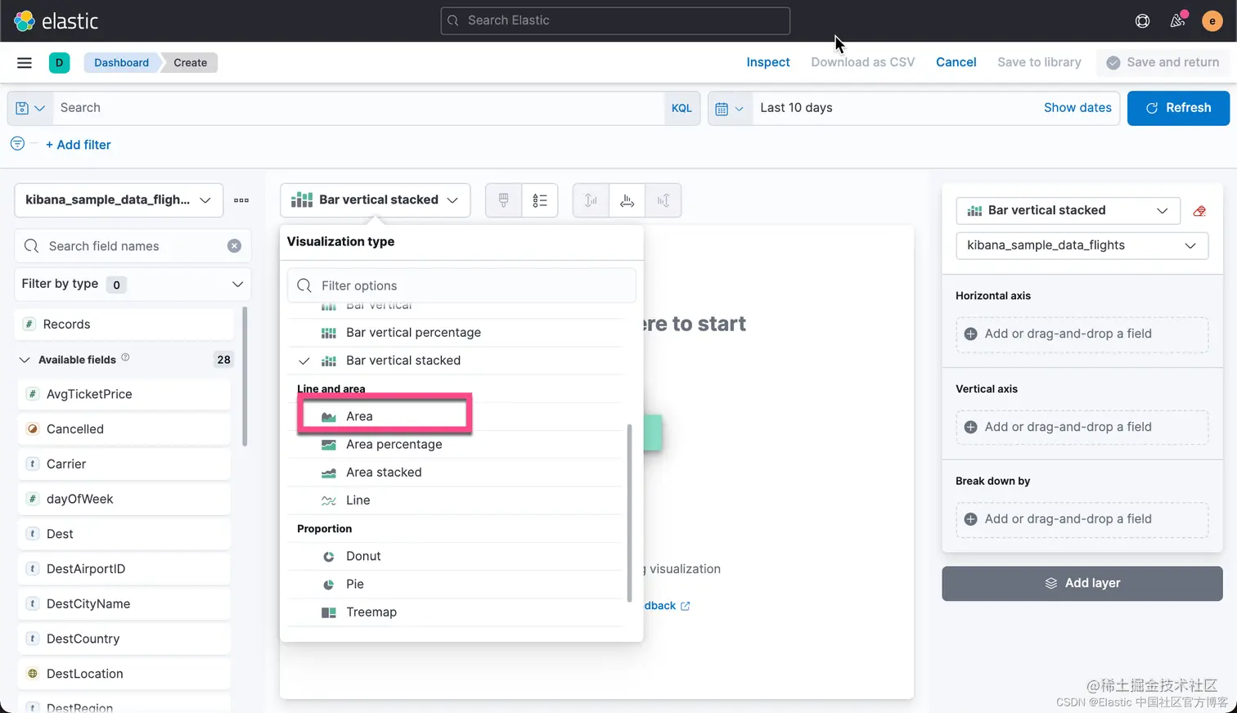Open the layer Bar vertical stacked dropdown
The image size is (1237, 713).
pyautogui.click(x=1068, y=211)
